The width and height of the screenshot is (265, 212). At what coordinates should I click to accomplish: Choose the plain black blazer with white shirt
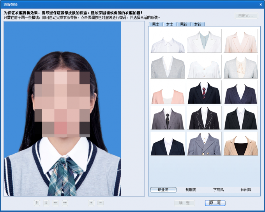[241, 118]
